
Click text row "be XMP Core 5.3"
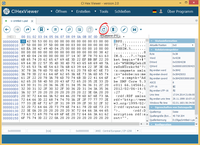[x=130, y=82]
